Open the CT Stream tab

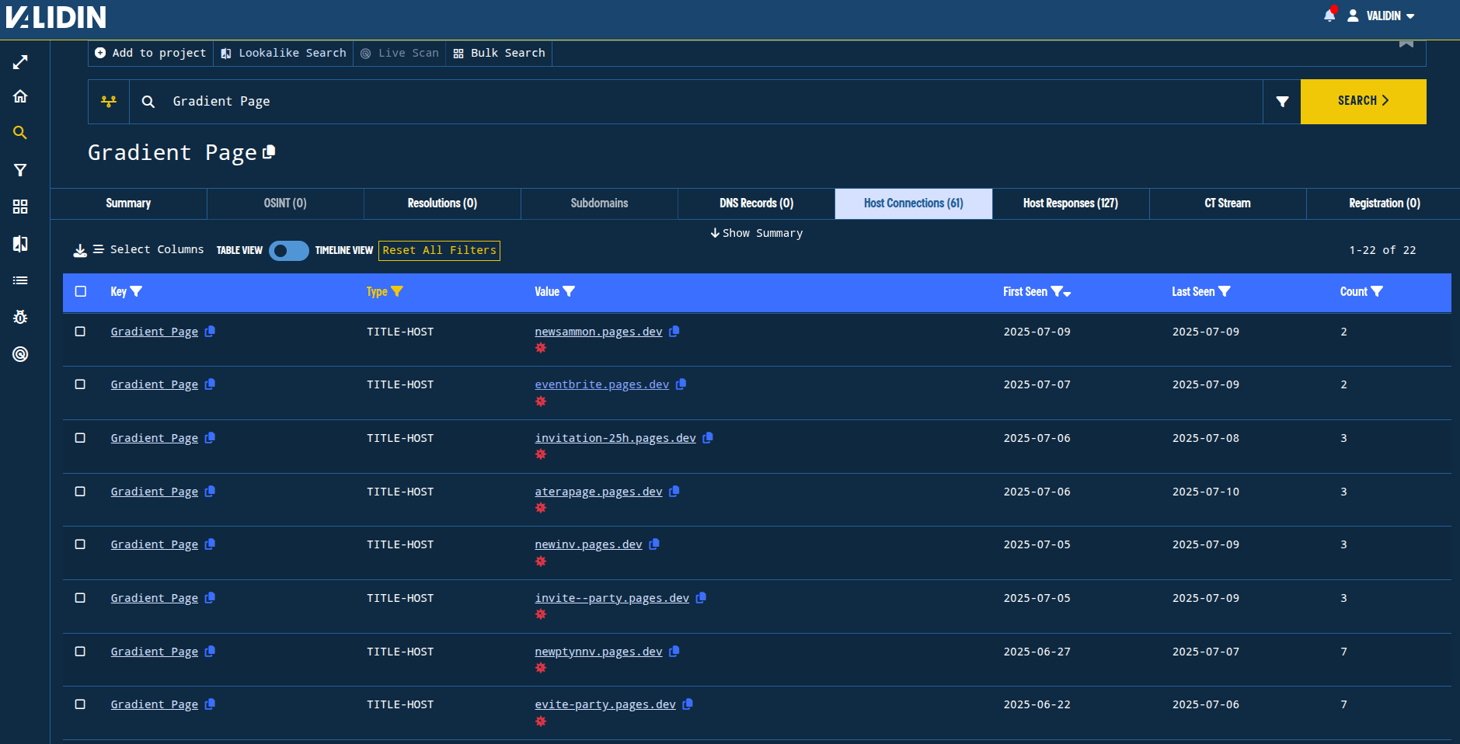point(1228,203)
